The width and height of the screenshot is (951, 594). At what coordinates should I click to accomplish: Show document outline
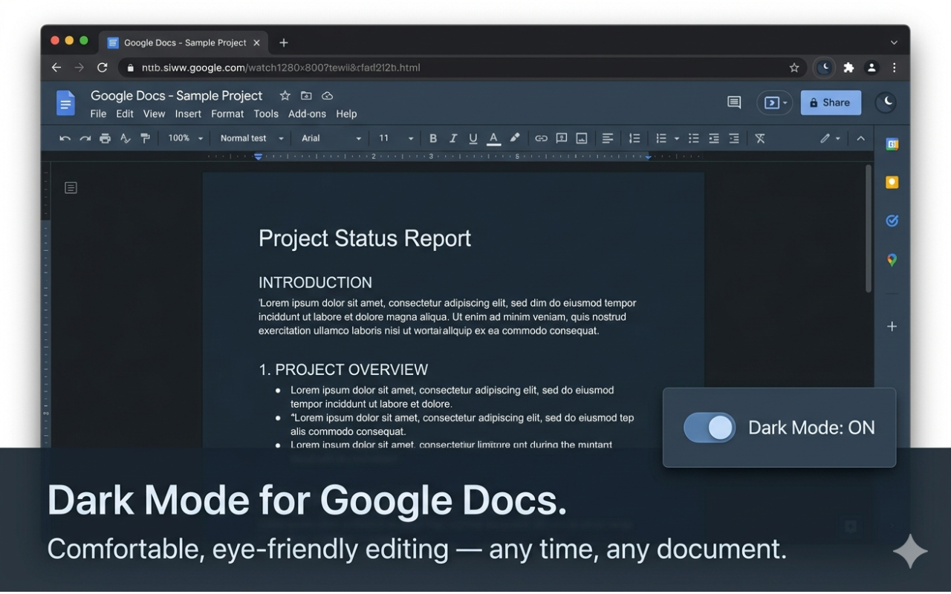point(71,188)
